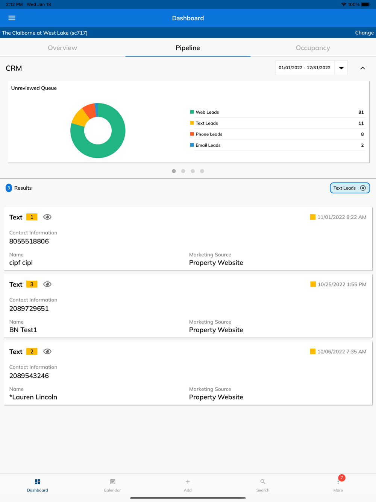Toggle eye icon on BN Test1 lead

[x=47, y=284]
